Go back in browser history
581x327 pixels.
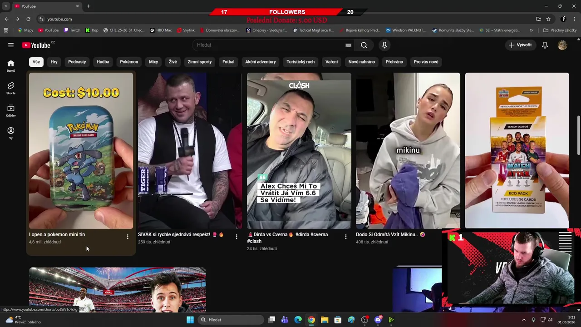pos(6,19)
